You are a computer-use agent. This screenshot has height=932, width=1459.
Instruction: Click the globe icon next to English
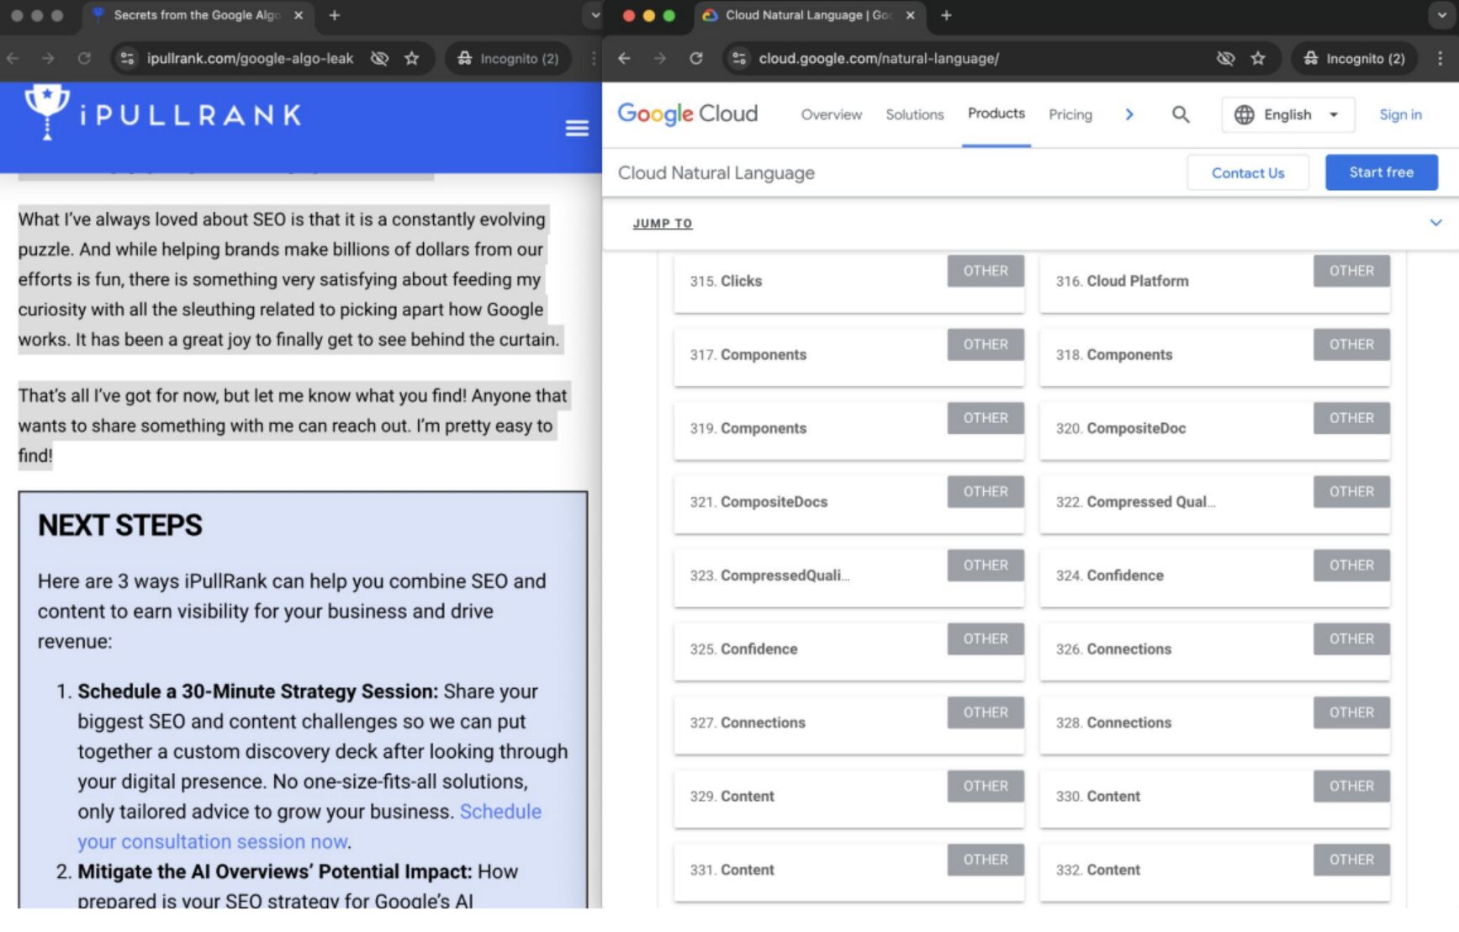click(x=1243, y=114)
